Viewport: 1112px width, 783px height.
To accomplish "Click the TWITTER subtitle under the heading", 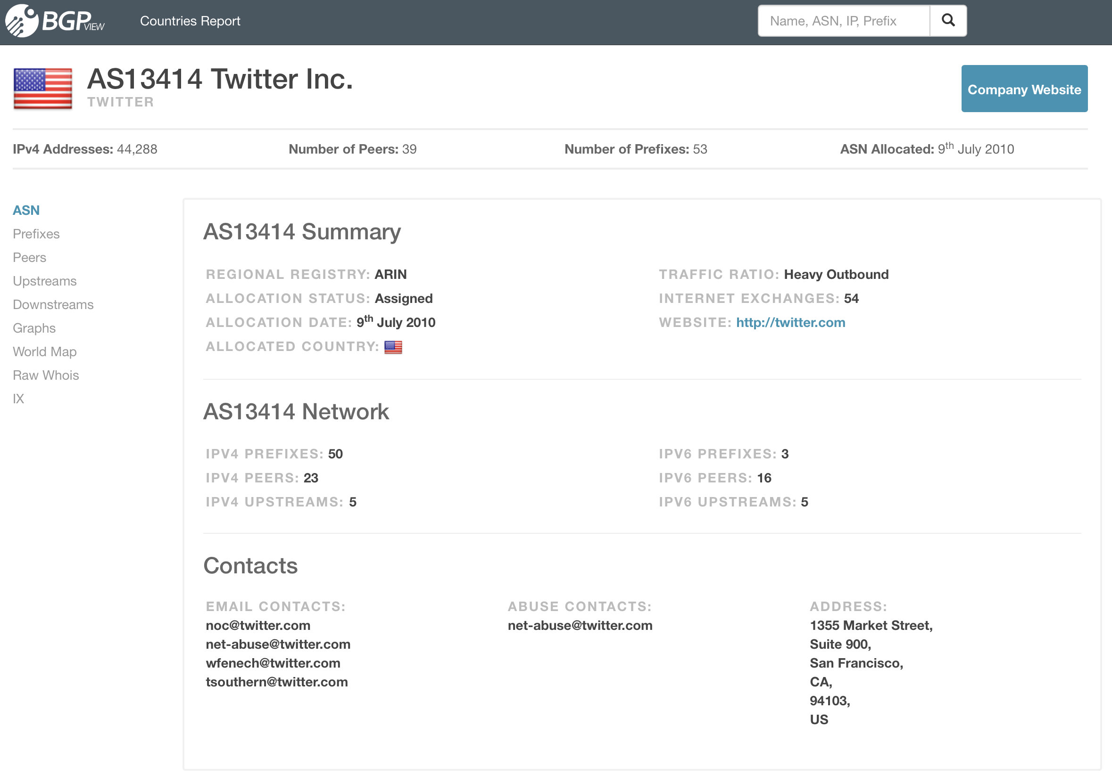I will [121, 102].
